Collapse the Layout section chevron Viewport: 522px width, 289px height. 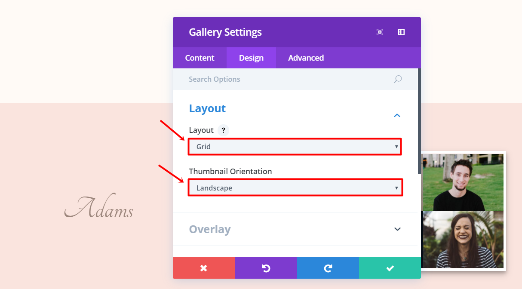click(x=397, y=115)
